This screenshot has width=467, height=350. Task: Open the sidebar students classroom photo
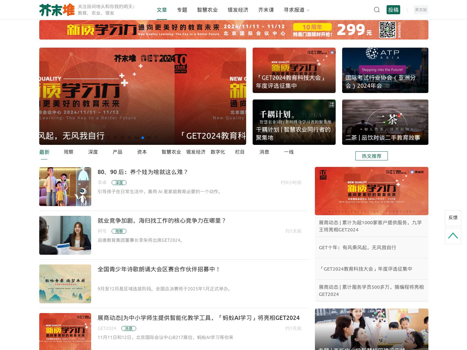point(372,329)
